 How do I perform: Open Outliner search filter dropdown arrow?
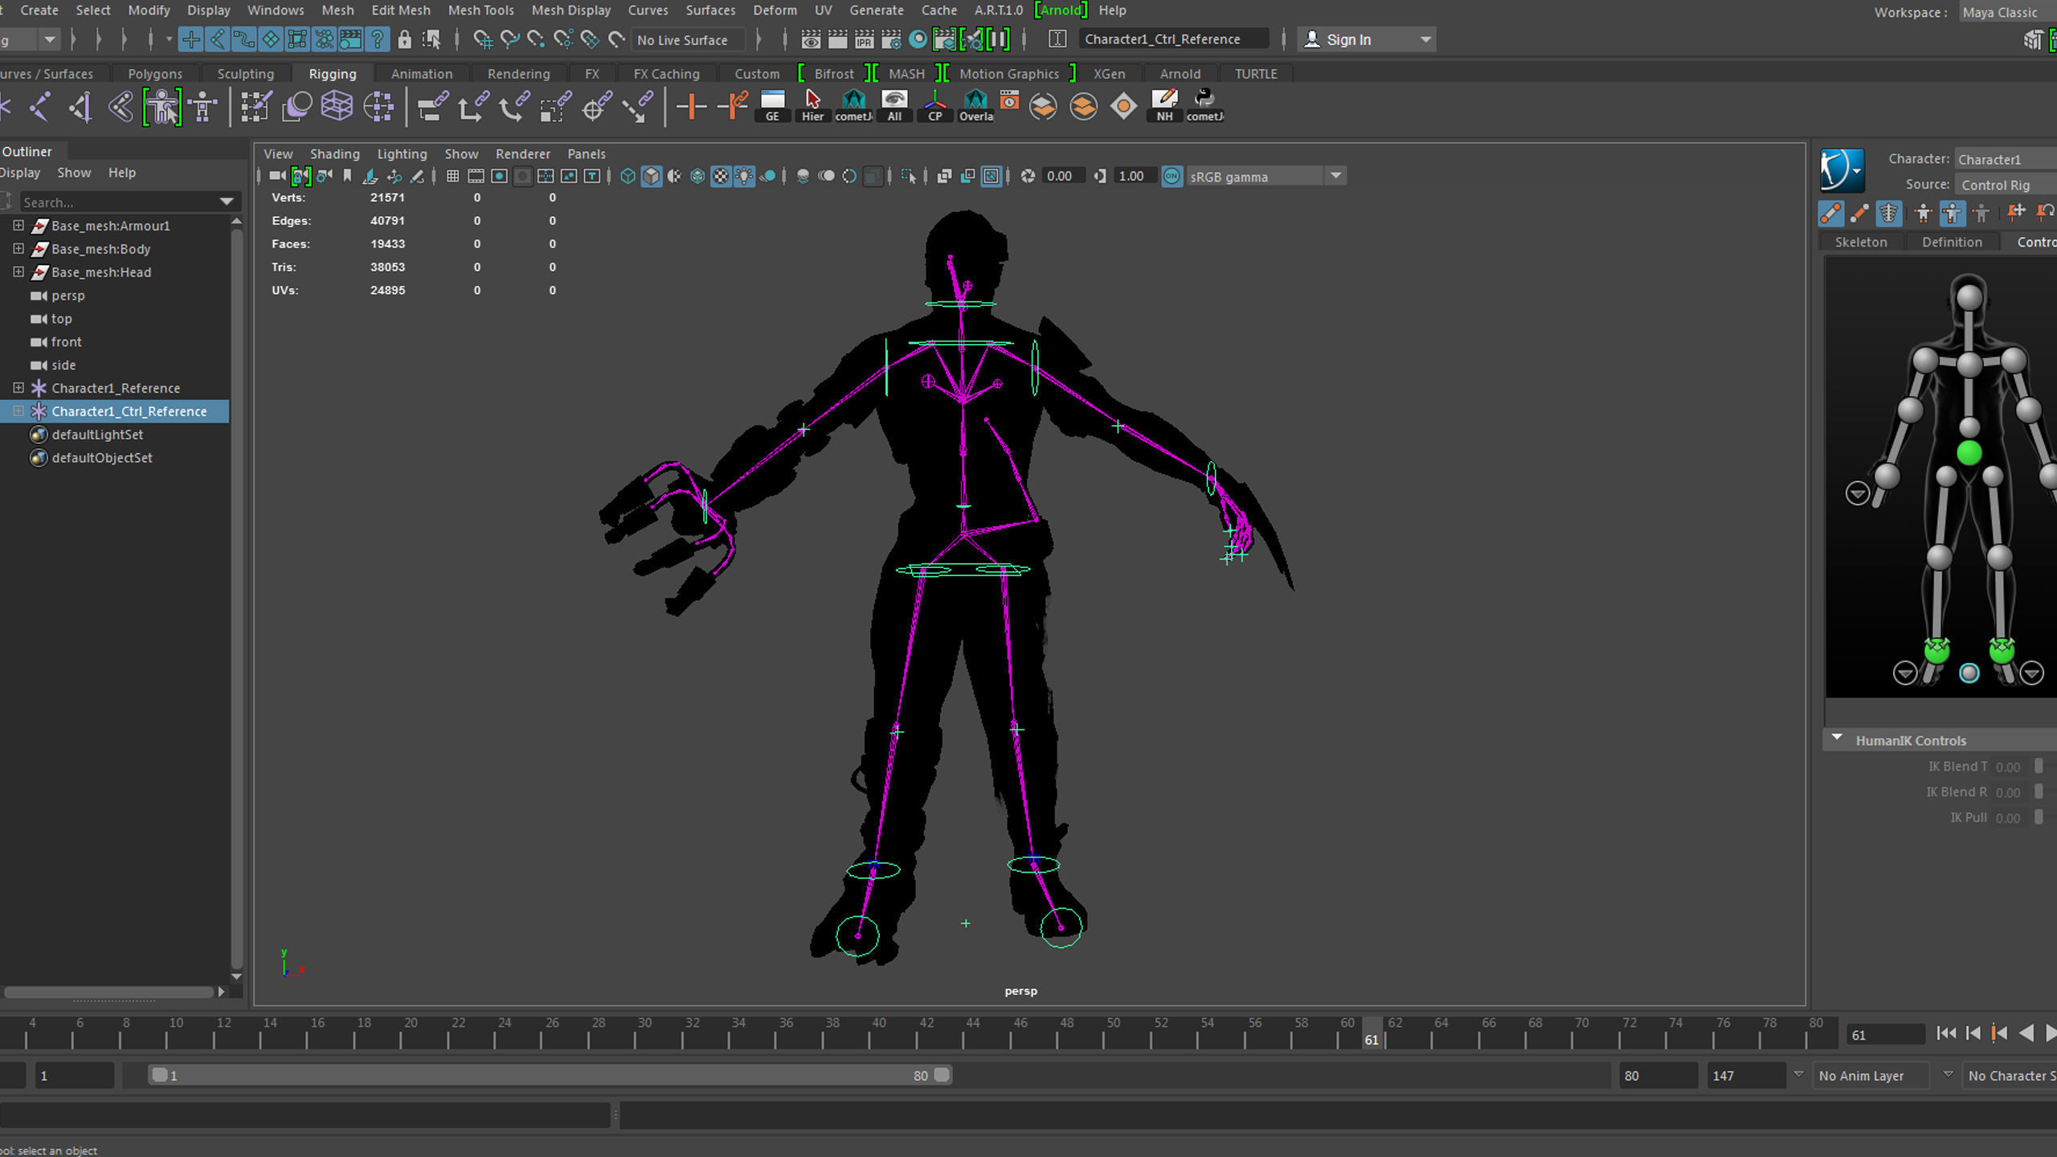click(227, 202)
